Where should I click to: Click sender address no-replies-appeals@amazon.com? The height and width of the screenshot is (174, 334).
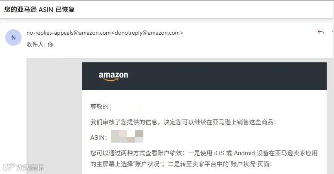(68, 33)
